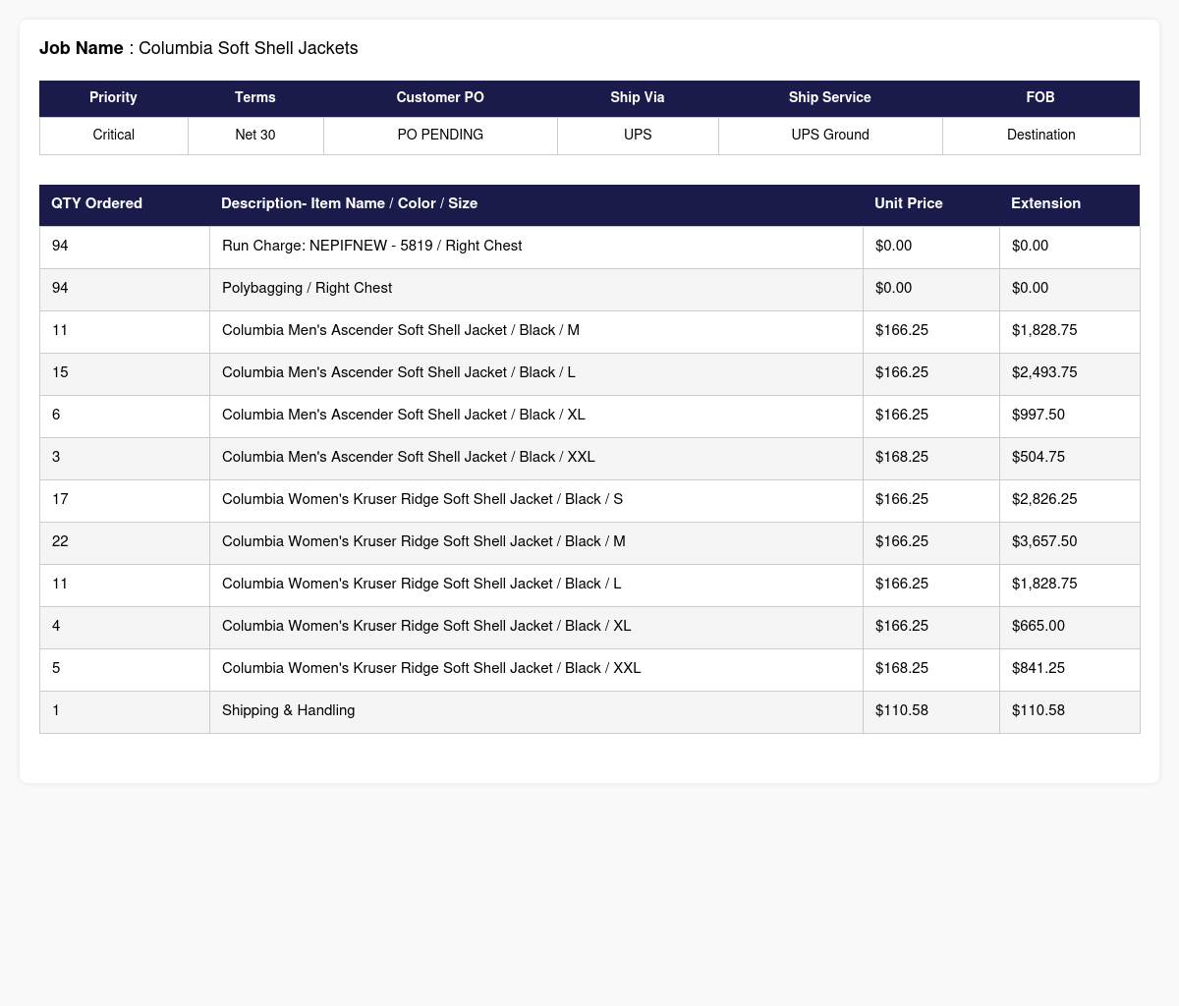Select unit price $0.00 in Run Charge row
The height and width of the screenshot is (1006, 1179).
click(x=931, y=246)
